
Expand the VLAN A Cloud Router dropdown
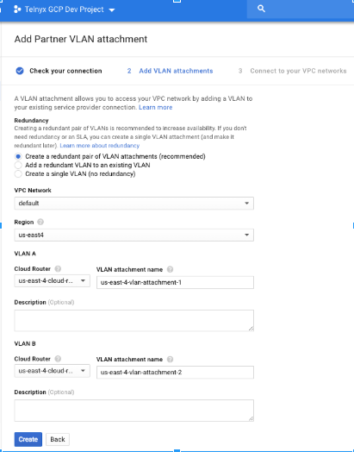(x=52, y=280)
